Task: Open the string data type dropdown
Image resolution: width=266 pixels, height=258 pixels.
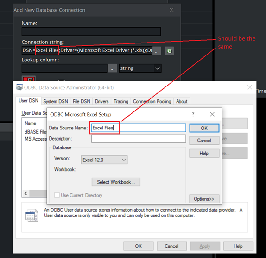Action: coord(140,68)
